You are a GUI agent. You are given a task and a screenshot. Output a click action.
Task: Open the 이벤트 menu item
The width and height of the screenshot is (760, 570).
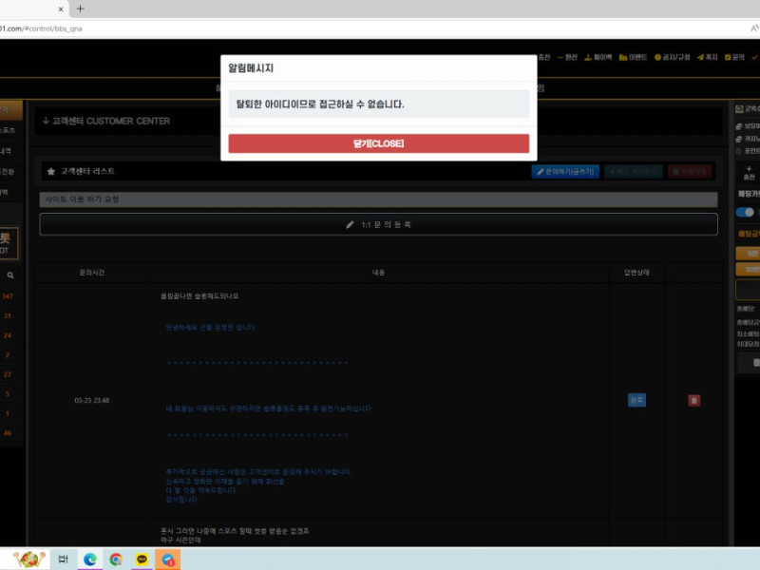(x=634, y=57)
